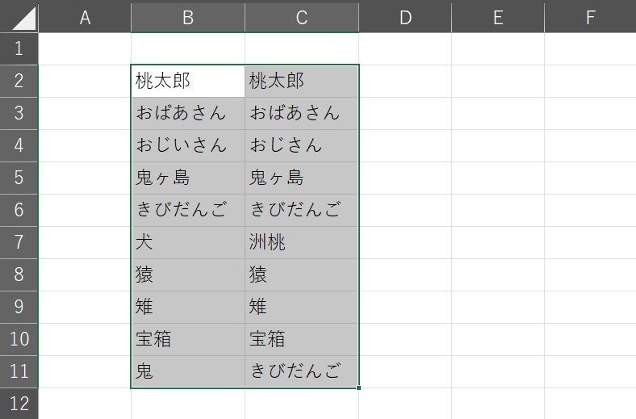
Task: Select cell B7 containing 犬
Action: coord(188,242)
